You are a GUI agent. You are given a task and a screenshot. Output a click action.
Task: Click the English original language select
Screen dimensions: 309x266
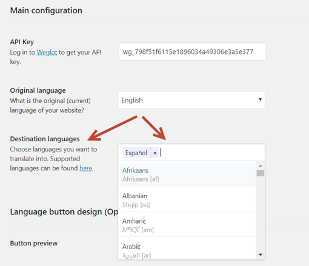pyautogui.click(x=191, y=100)
